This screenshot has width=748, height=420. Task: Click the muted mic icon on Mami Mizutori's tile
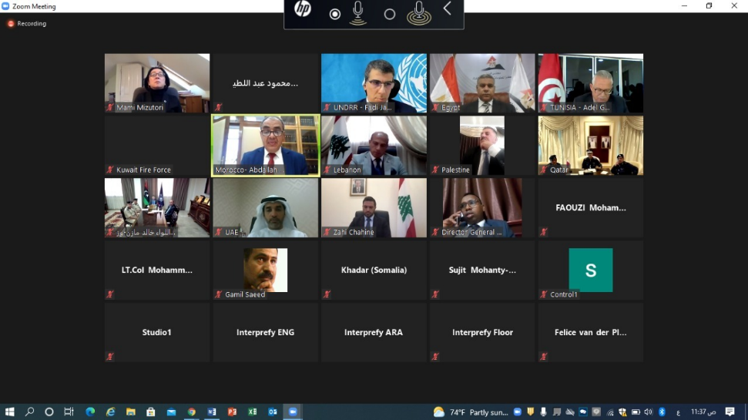tap(111, 108)
